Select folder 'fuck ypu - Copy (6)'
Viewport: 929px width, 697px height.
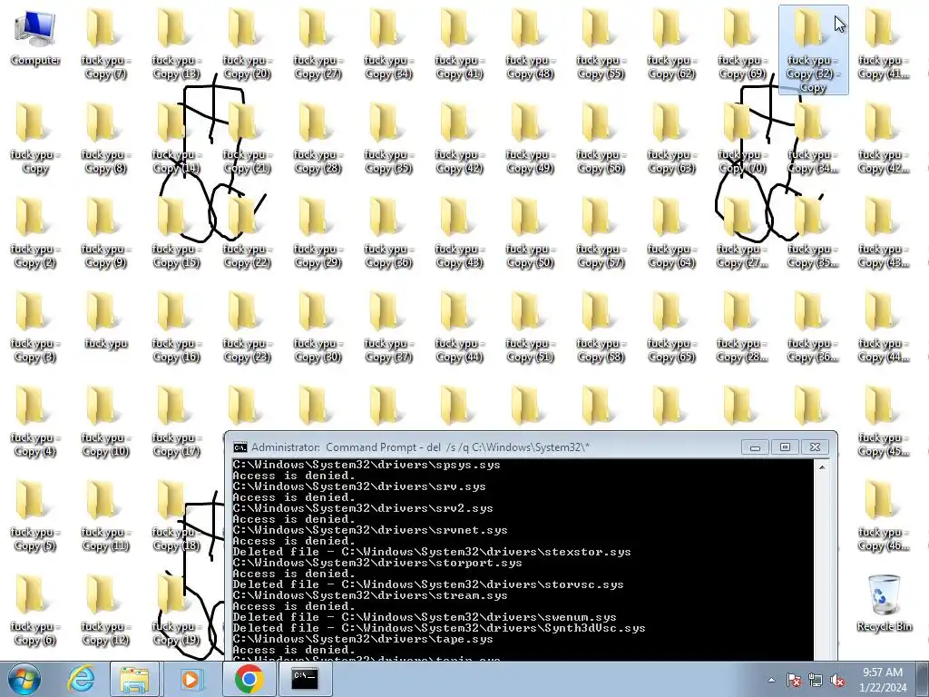(x=35, y=611)
